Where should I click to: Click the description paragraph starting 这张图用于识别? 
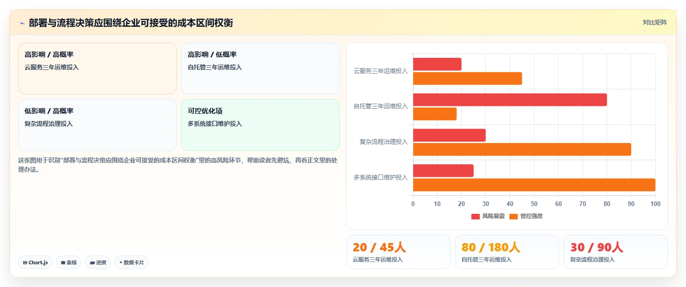click(178, 165)
